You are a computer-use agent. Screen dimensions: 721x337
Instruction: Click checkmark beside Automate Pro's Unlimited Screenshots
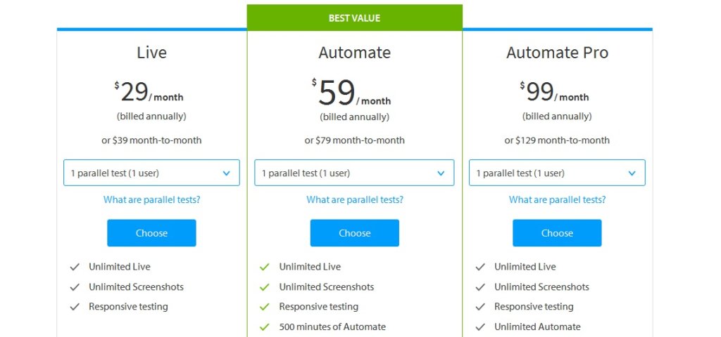point(480,287)
